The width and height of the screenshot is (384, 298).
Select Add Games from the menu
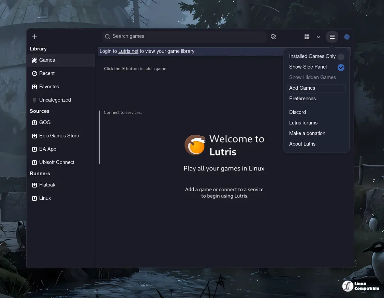pos(302,88)
